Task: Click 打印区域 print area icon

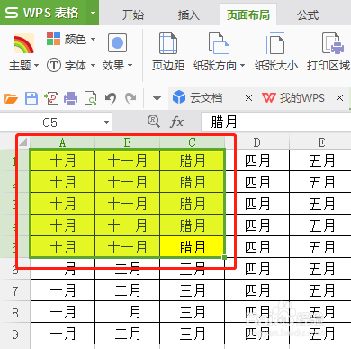Action: coord(333,44)
